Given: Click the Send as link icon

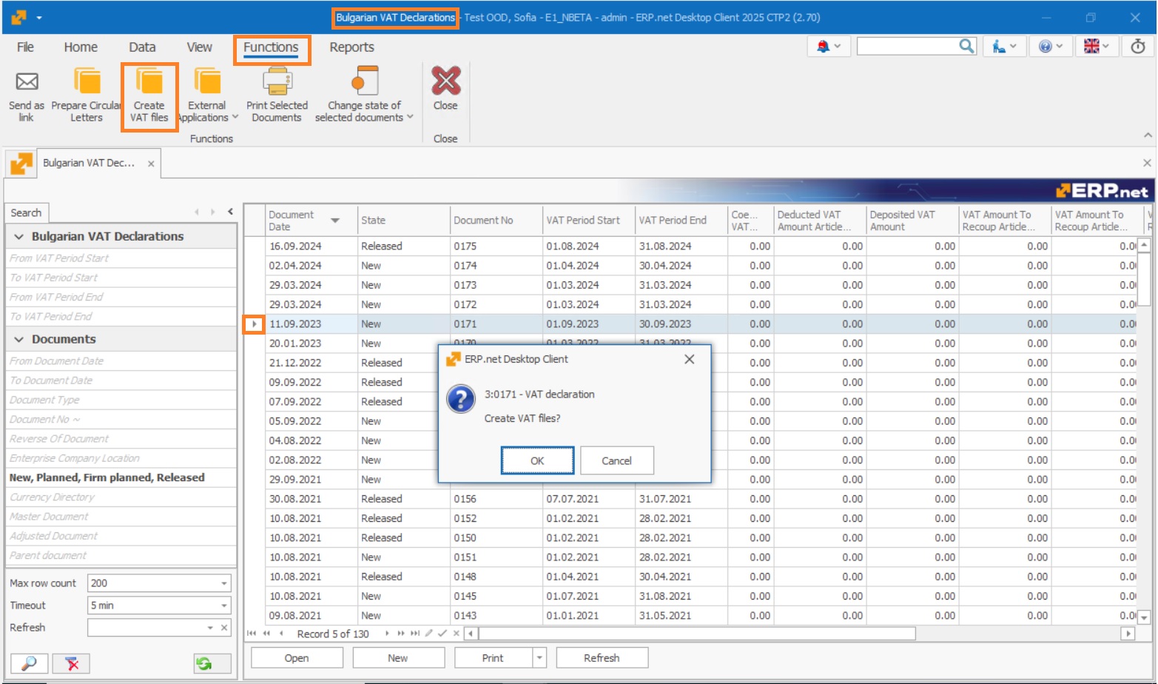Looking at the screenshot, I should coord(27,81).
